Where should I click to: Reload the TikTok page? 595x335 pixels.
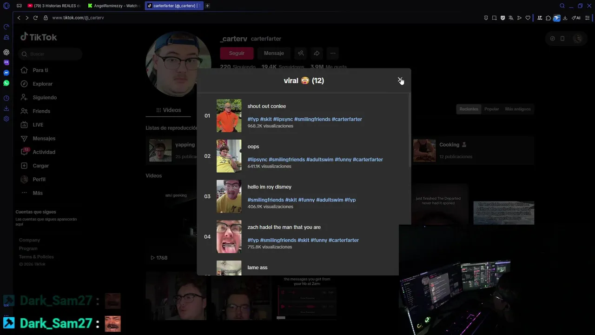click(36, 18)
